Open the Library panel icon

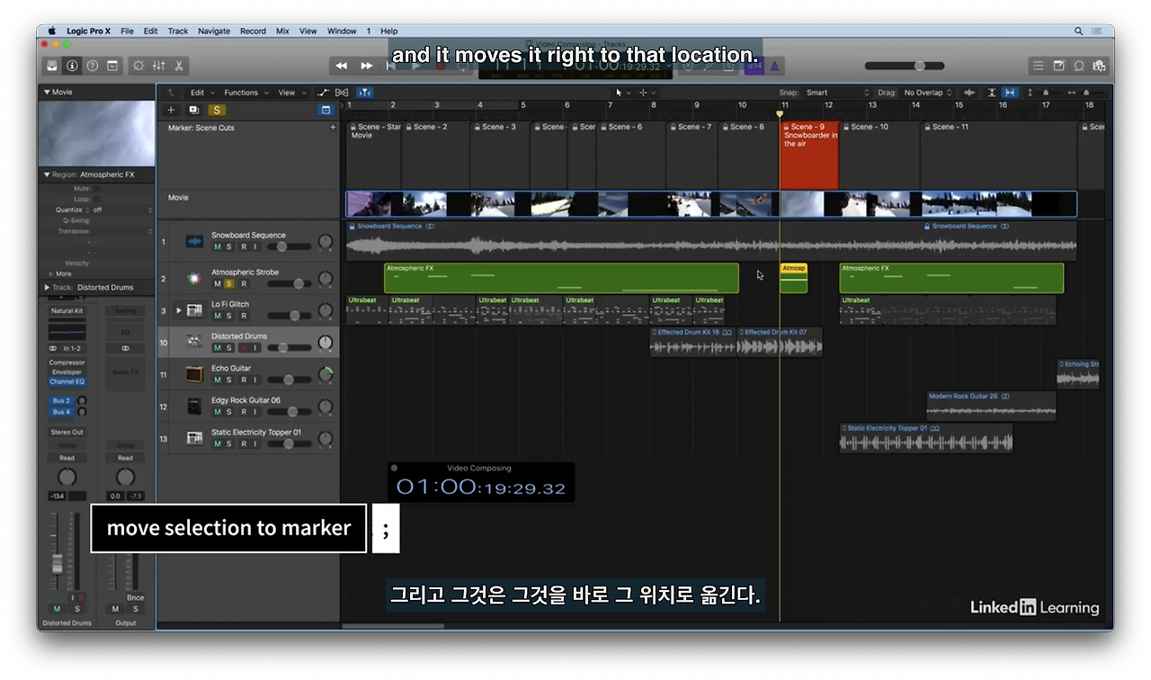tap(52, 66)
